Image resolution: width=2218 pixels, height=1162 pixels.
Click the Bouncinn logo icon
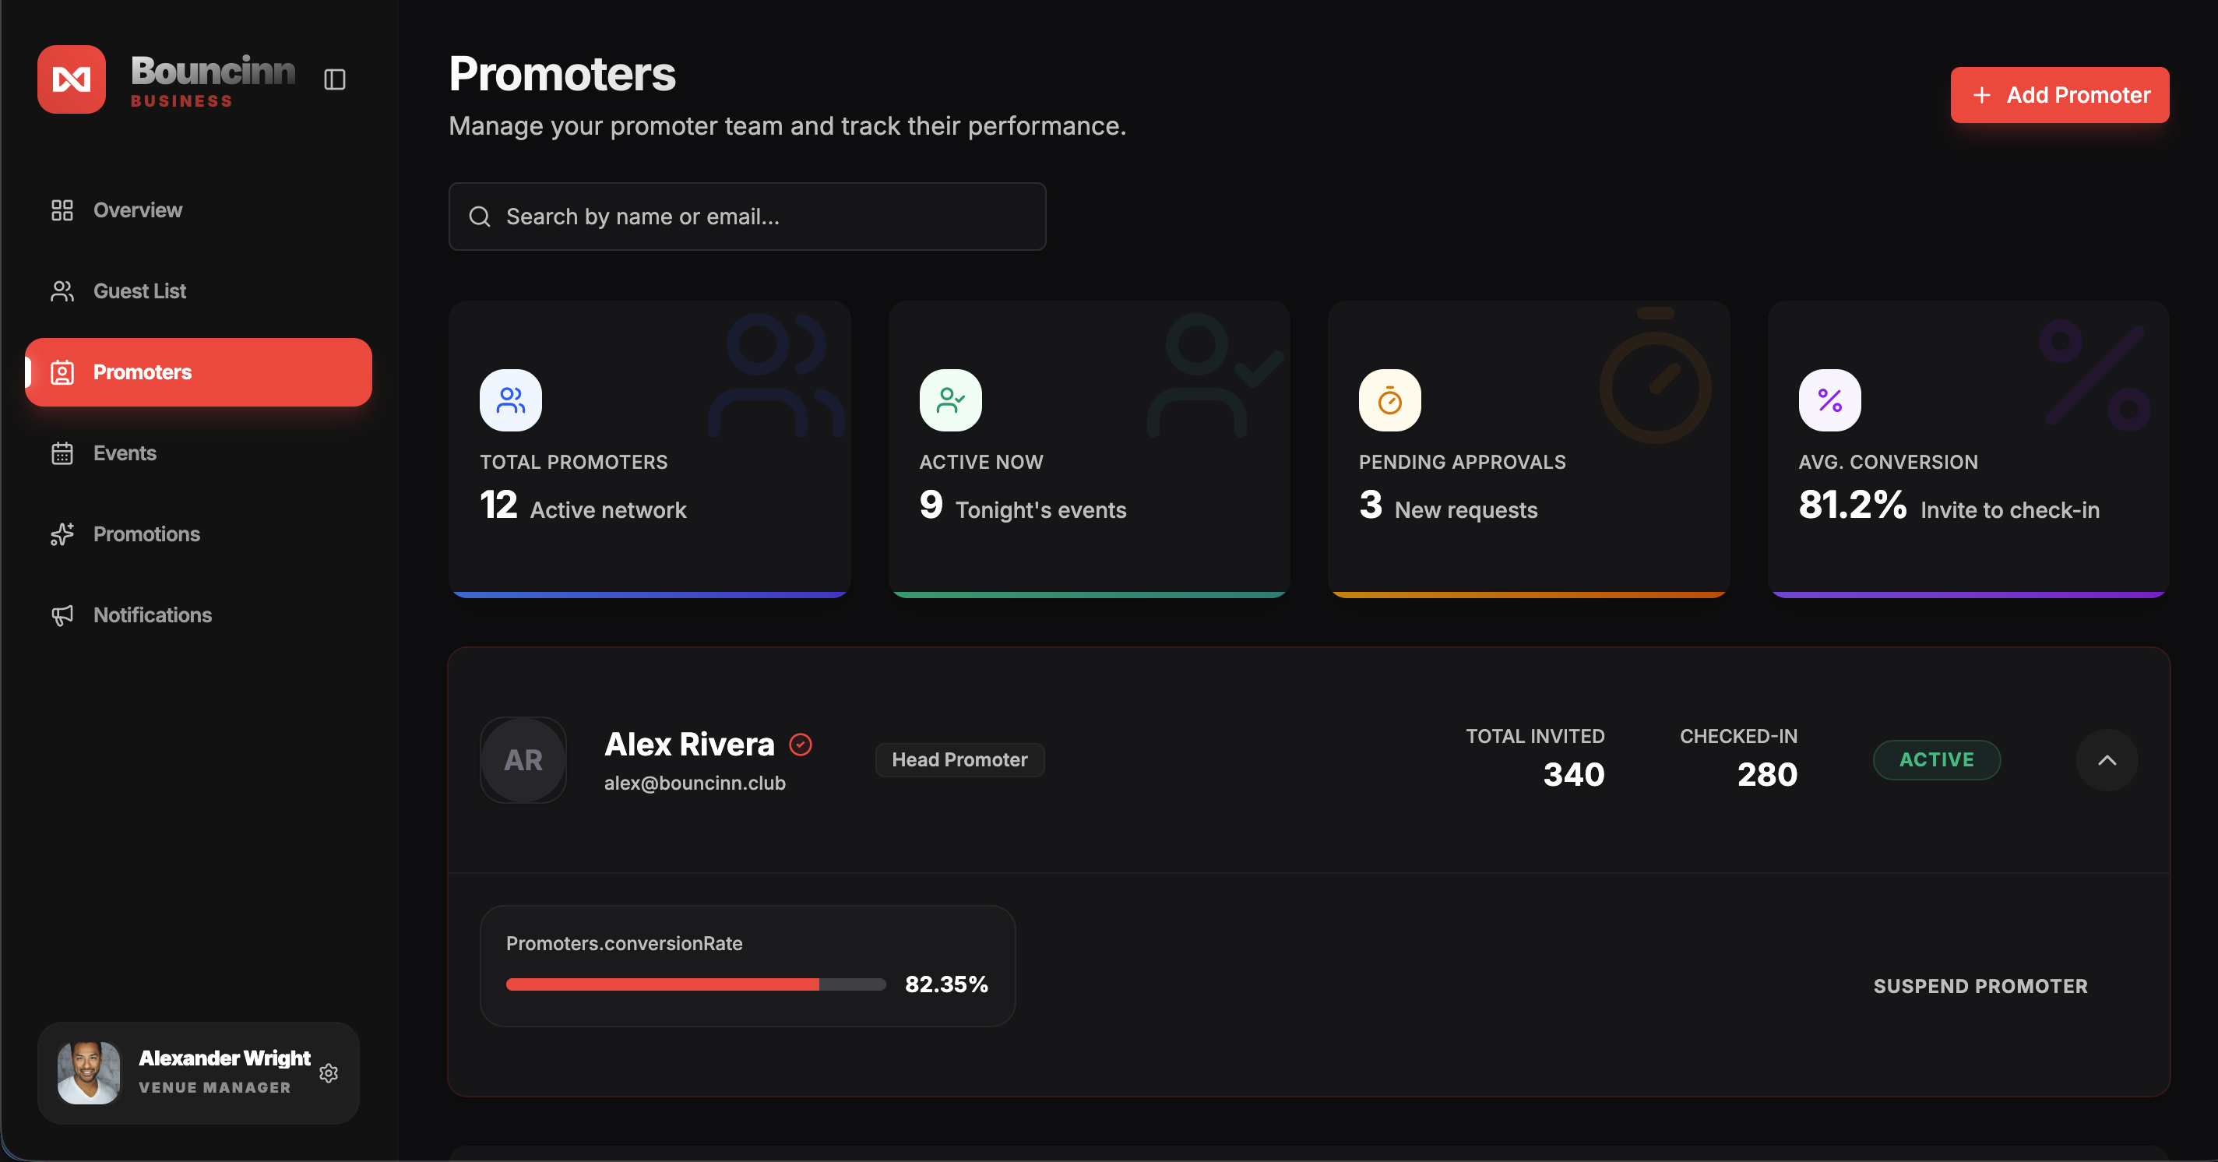pos(72,79)
